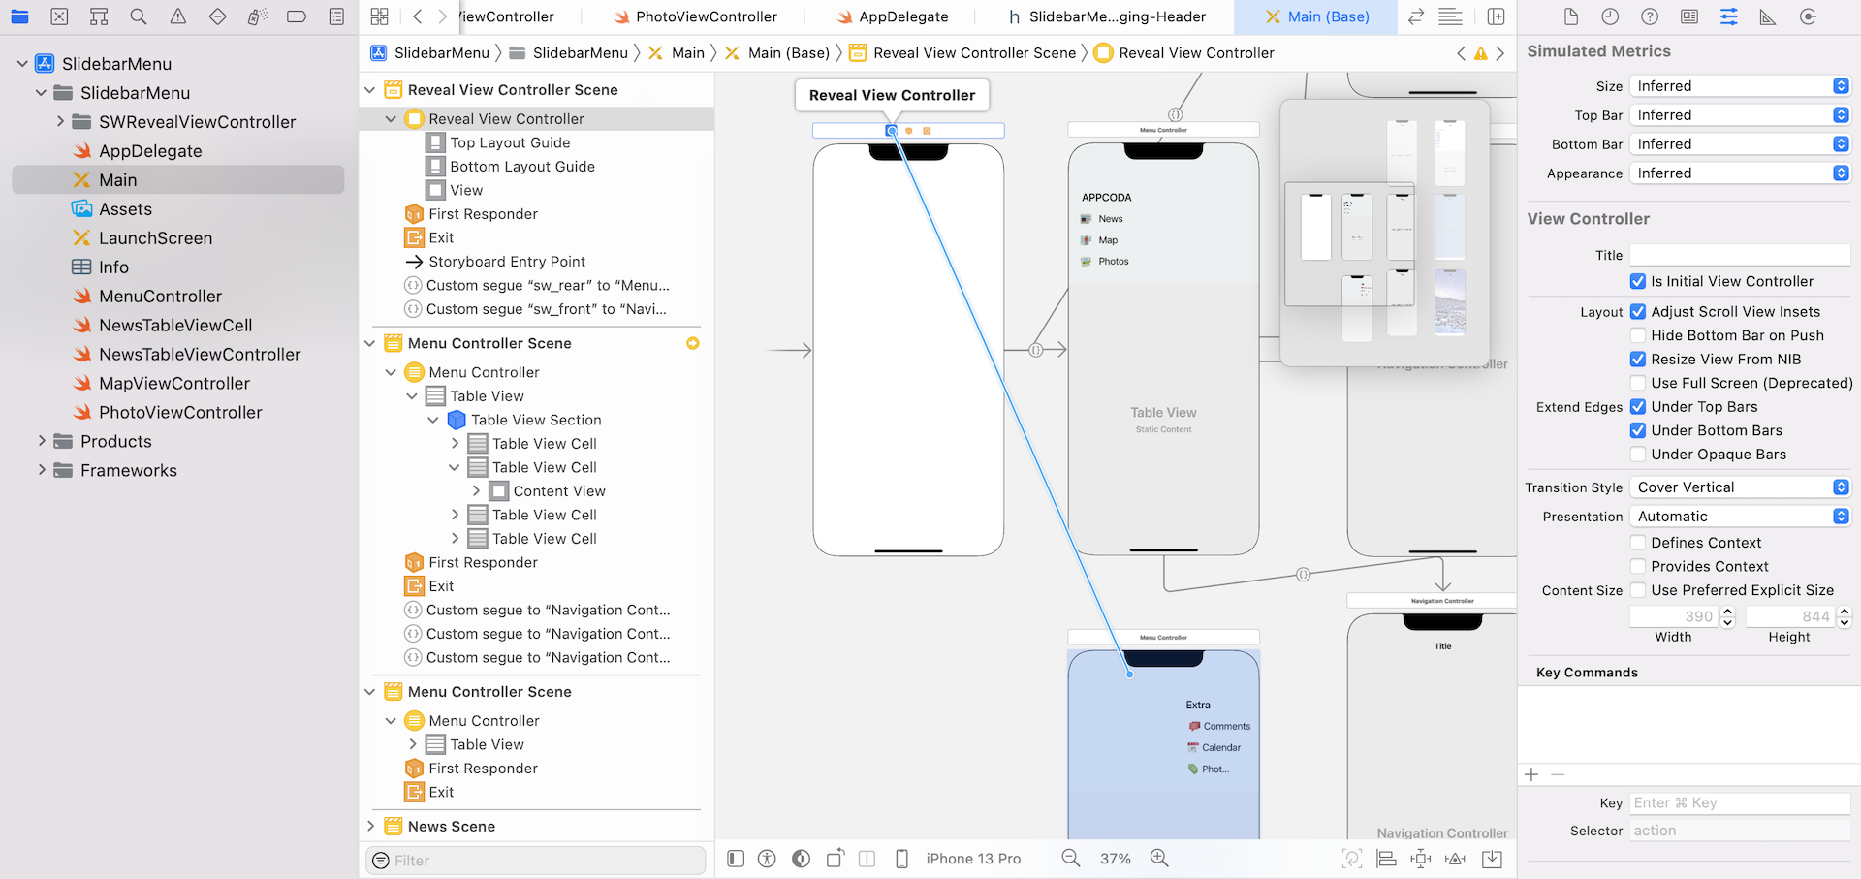Enable Hide Bottom Bar on Push

point(1638,335)
